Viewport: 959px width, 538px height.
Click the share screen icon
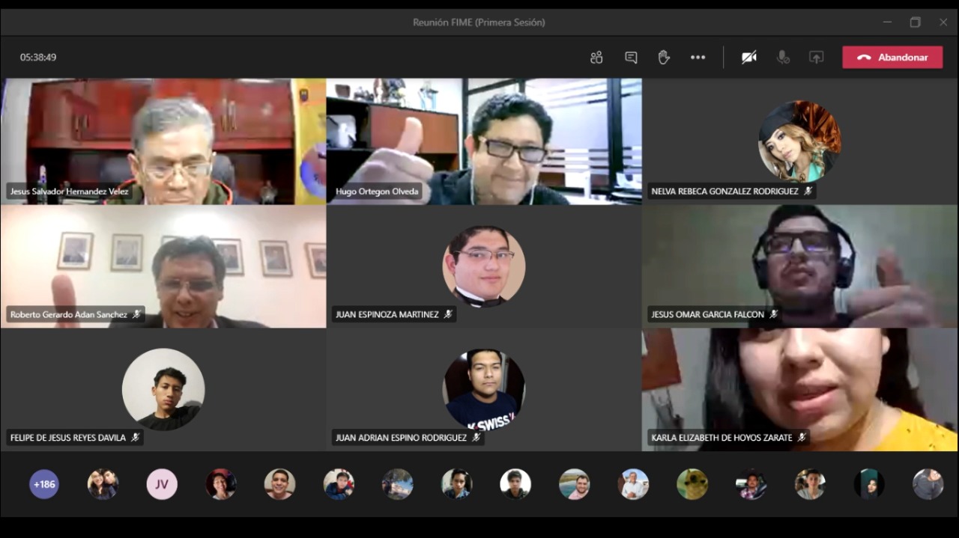coord(816,58)
